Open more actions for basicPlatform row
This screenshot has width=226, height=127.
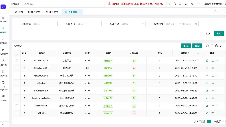pyautogui.click(x=218, y=61)
